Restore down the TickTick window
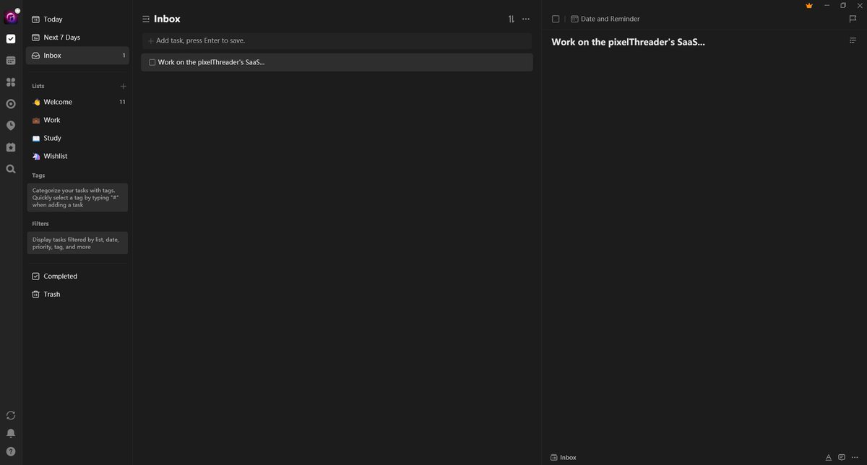The height and width of the screenshot is (465, 867). tap(842, 6)
